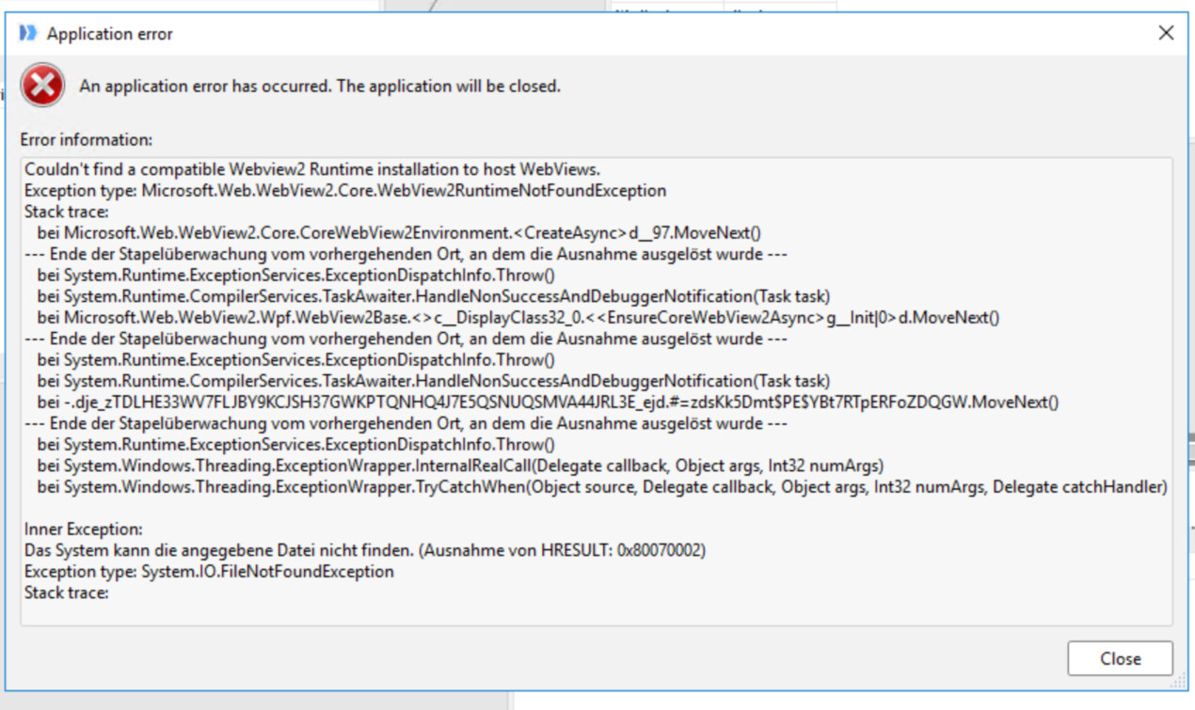
Task: Click the red error cross icon
Action: [42, 87]
